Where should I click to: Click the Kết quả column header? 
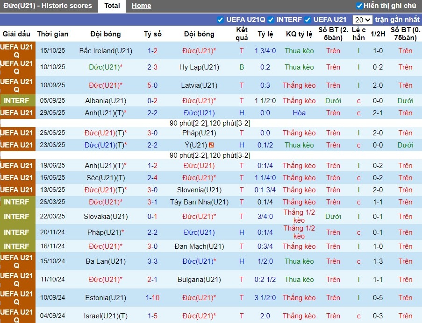(242, 34)
